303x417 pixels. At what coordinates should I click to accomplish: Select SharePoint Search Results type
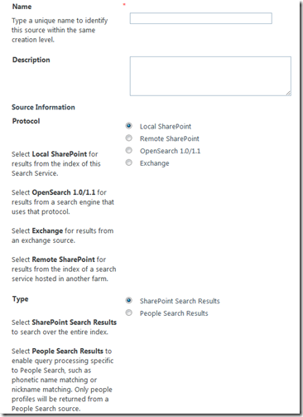128,300
